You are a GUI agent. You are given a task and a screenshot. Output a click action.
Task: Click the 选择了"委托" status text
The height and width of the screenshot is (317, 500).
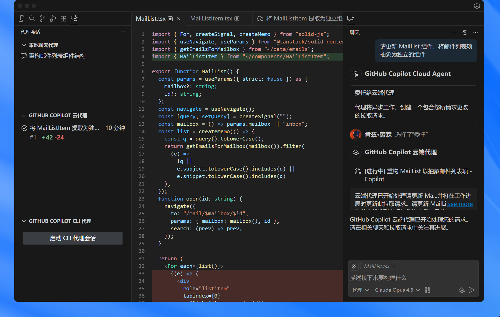[x=411, y=135]
